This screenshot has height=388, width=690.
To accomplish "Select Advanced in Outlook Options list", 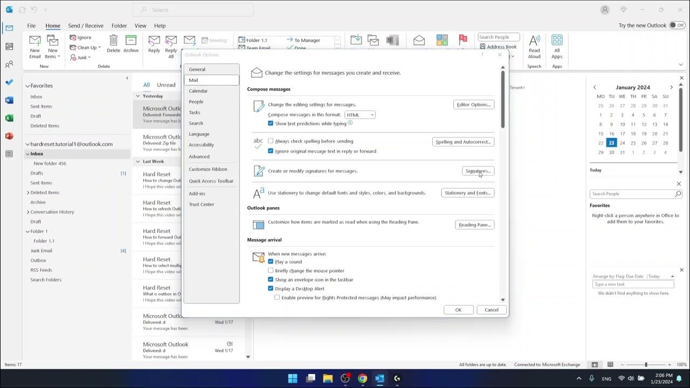I will 199,157.
